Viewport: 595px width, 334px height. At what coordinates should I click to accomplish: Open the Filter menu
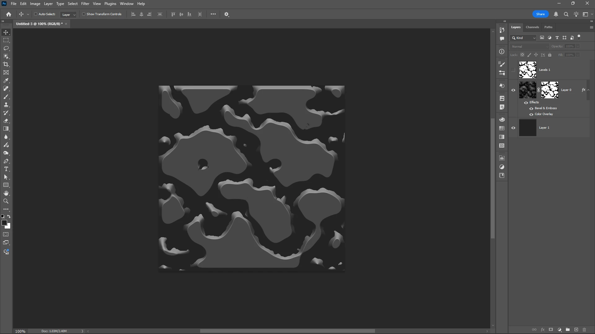tap(85, 4)
